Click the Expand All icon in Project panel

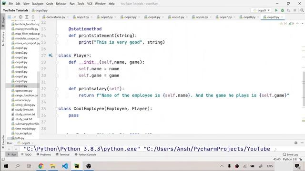pos(27,17)
